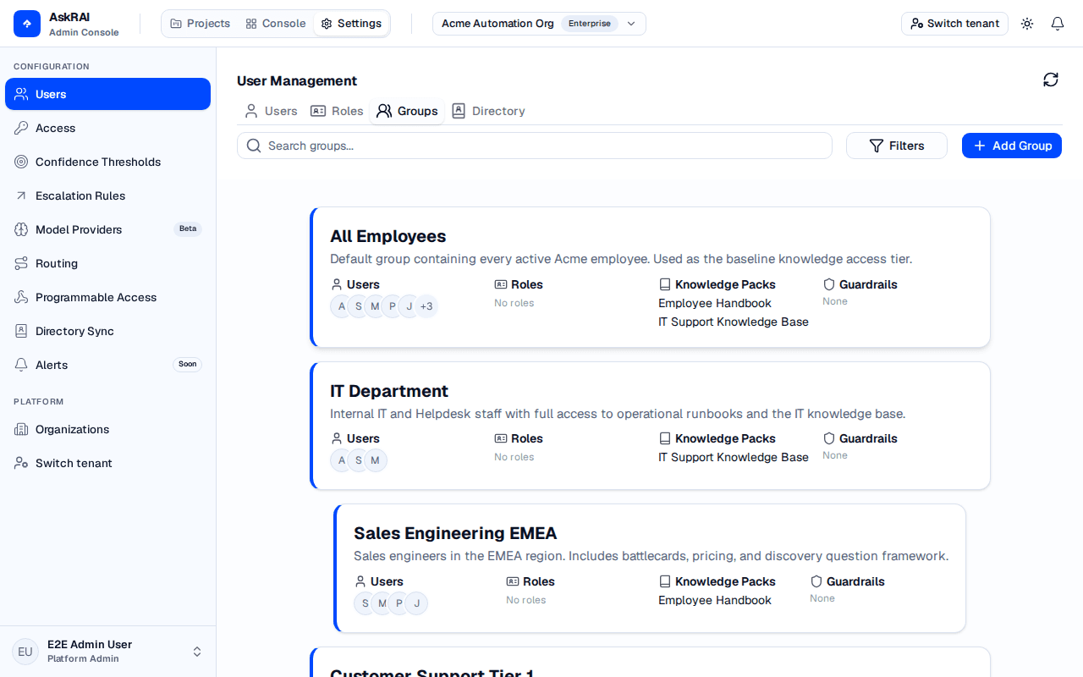Switch to the Groups sub-tab
The image size is (1083, 677).
[407, 111]
